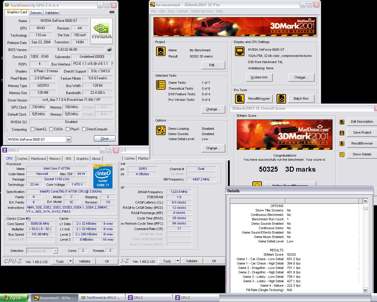Toggle the DirectCompute checkbox

pyautogui.click(x=84, y=129)
